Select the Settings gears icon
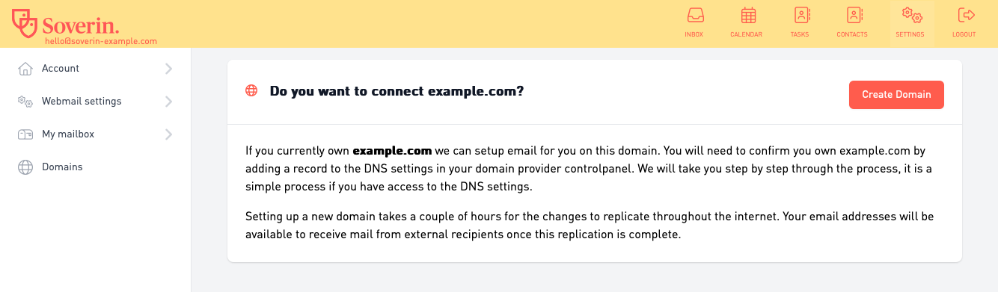 (911, 15)
